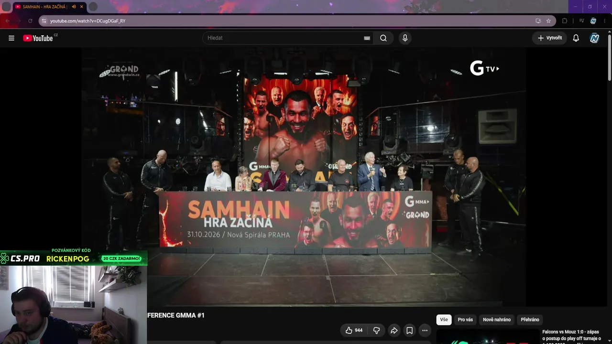Select the "Pro vás" filter chip

[465, 320]
